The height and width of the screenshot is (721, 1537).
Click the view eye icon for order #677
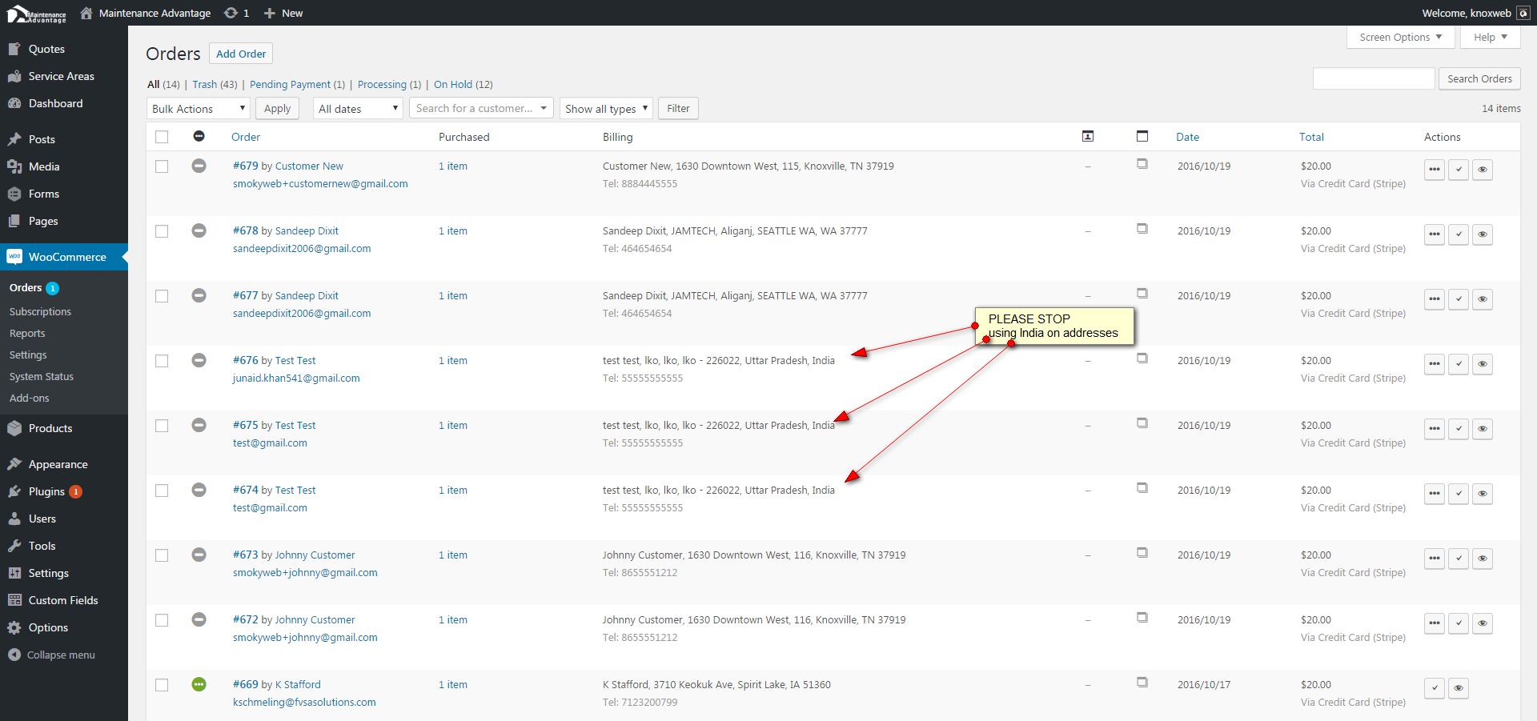(x=1483, y=299)
